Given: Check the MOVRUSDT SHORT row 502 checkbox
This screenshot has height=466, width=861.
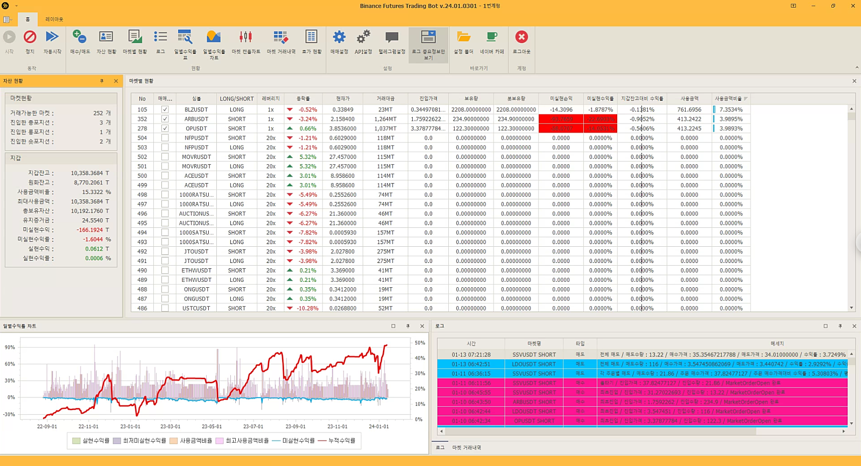Looking at the screenshot, I should coord(165,157).
